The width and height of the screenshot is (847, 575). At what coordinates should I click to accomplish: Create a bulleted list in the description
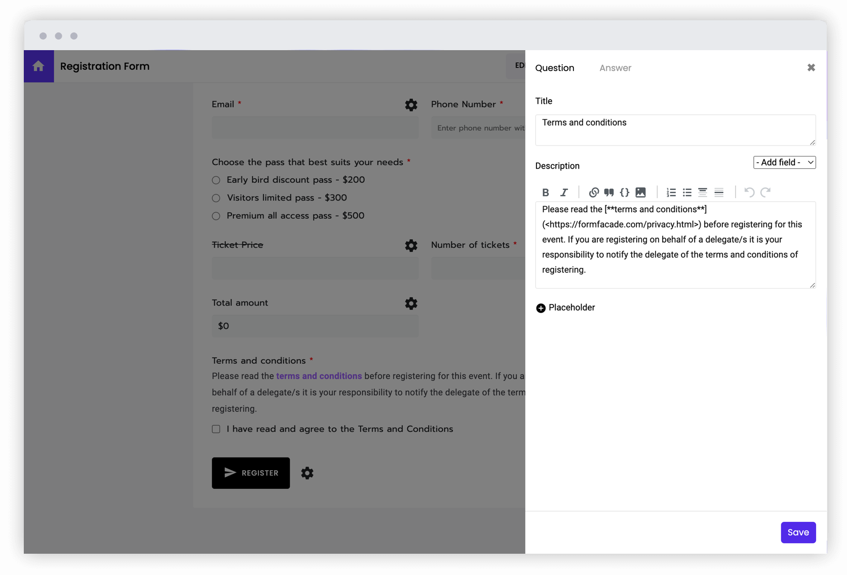687,192
